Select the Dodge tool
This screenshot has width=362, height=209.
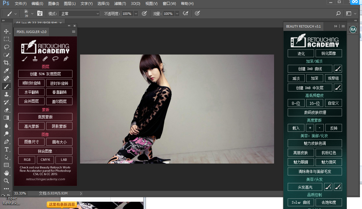coord(6,134)
